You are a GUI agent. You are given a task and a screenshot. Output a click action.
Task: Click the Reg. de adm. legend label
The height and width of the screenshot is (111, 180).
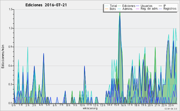click(x=149, y=9)
